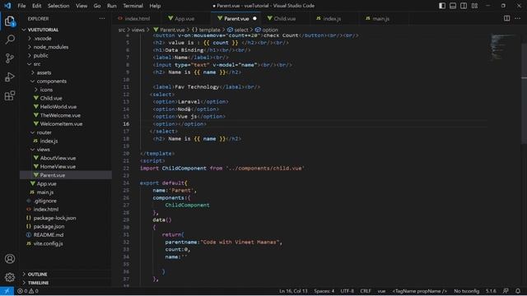Change encoding via UTF-8 status item

[x=347, y=291]
